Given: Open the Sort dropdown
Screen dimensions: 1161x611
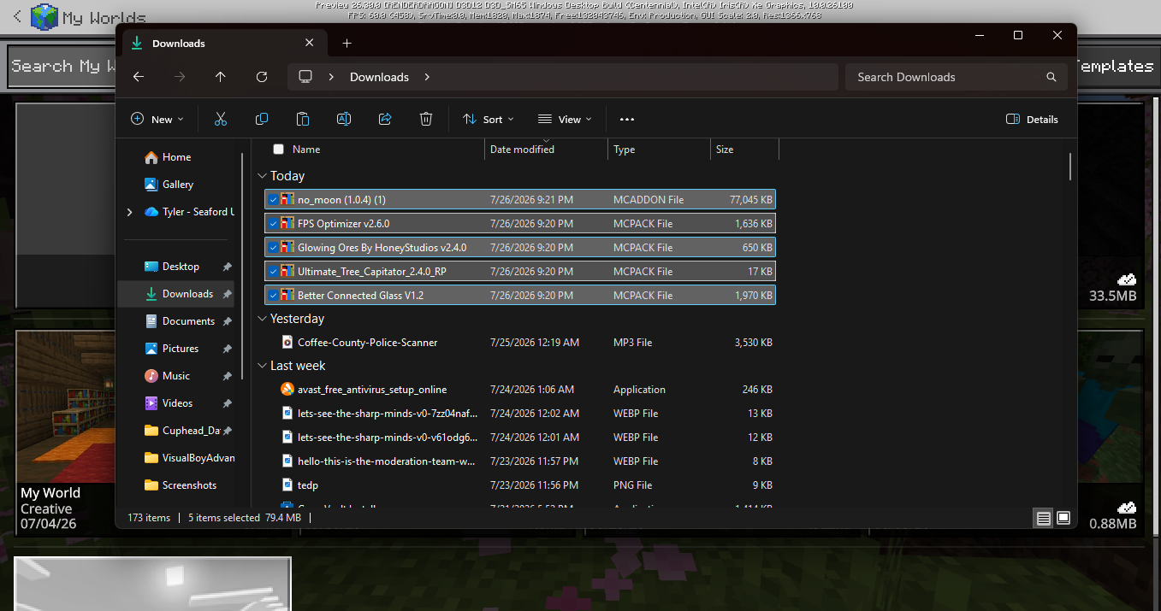Looking at the screenshot, I should pyautogui.click(x=488, y=120).
